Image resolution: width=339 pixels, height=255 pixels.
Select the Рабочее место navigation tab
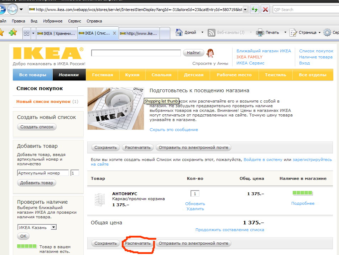pos(234,75)
